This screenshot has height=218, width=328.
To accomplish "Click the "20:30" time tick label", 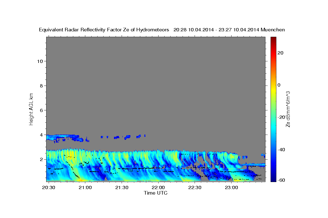I will click(x=49, y=188).
